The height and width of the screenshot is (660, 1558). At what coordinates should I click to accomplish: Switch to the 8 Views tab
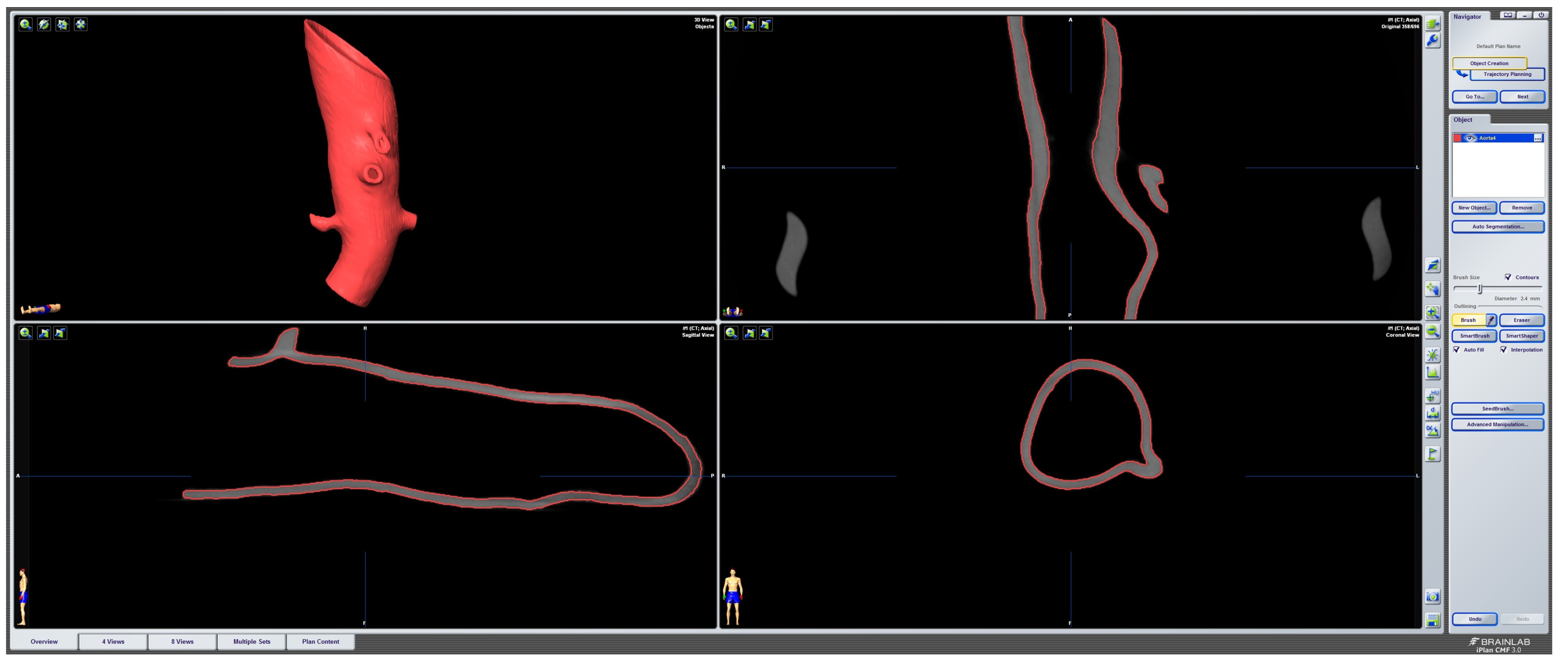(x=182, y=642)
